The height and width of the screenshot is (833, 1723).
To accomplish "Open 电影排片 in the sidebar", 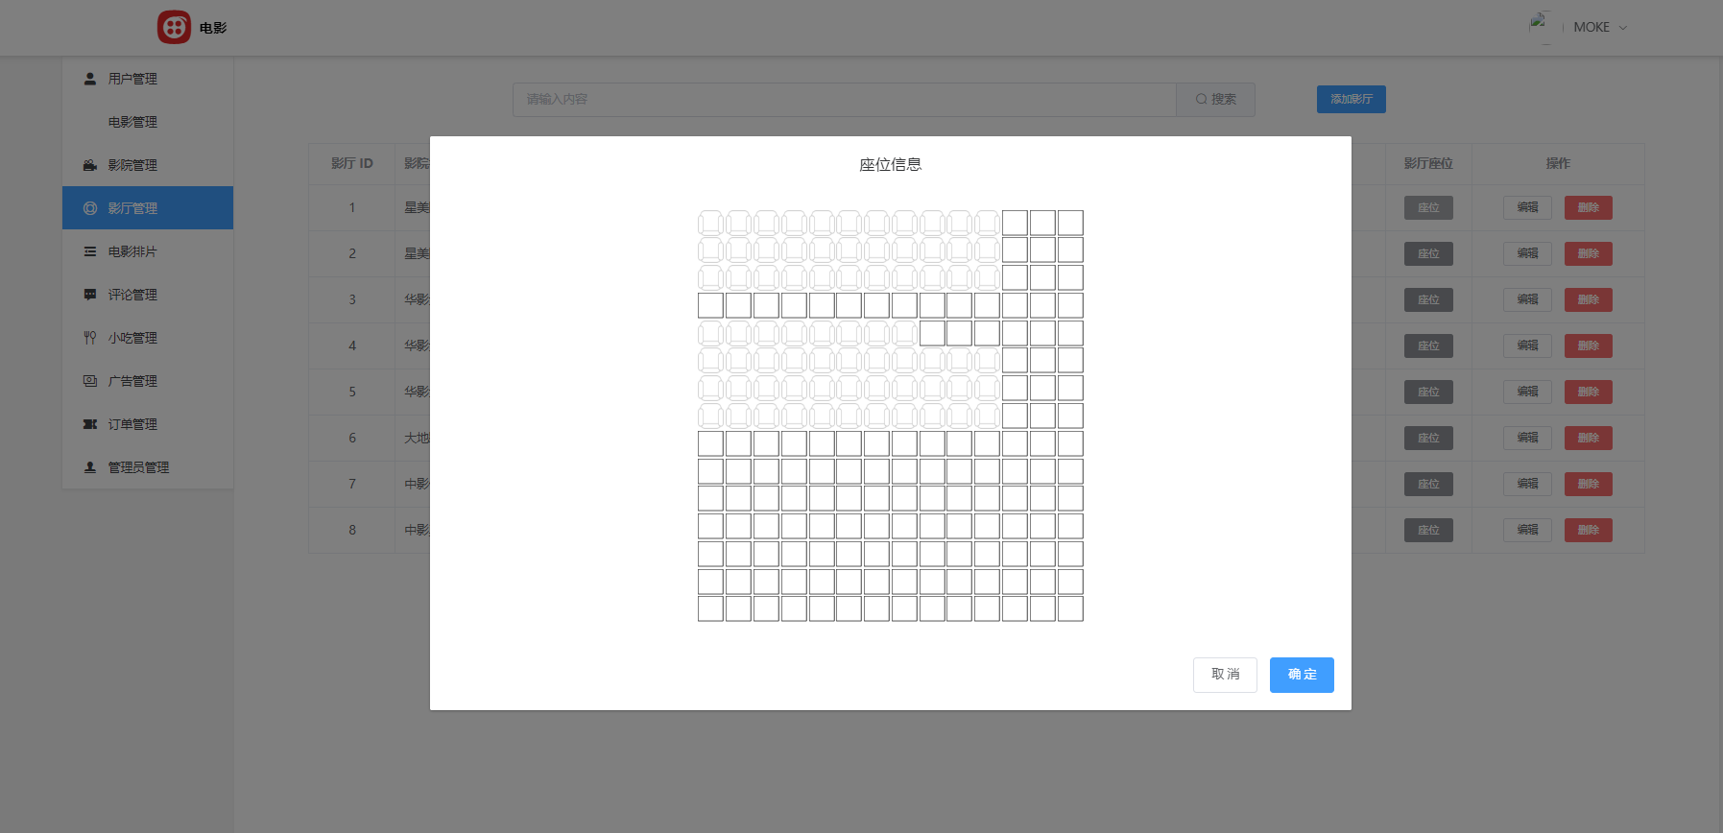I will (x=148, y=251).
